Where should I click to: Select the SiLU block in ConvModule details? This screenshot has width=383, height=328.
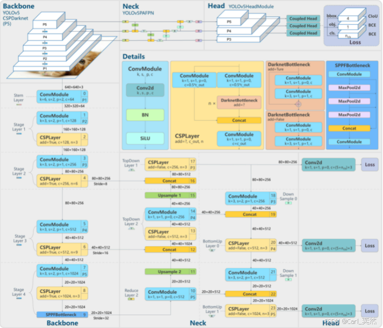[145, 138]
